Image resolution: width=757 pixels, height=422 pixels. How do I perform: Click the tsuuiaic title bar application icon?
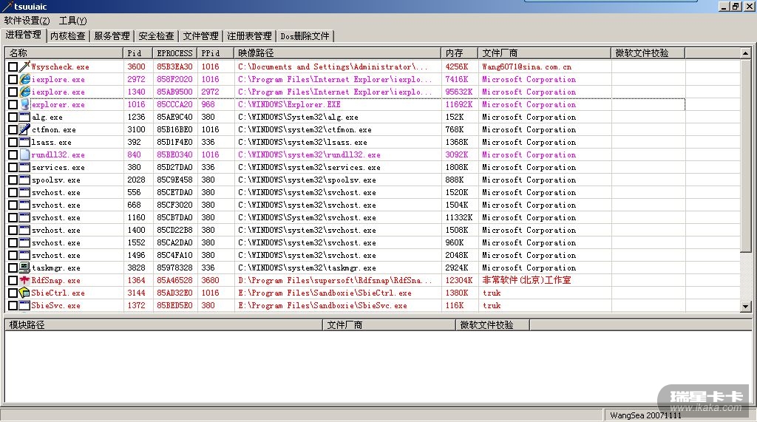(x=7, y=6)
